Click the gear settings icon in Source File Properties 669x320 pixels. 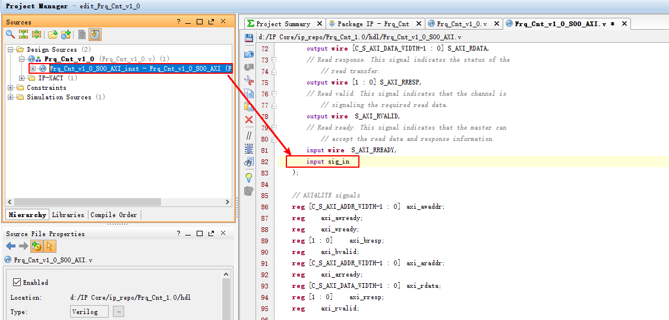click(x=37, y=246)
